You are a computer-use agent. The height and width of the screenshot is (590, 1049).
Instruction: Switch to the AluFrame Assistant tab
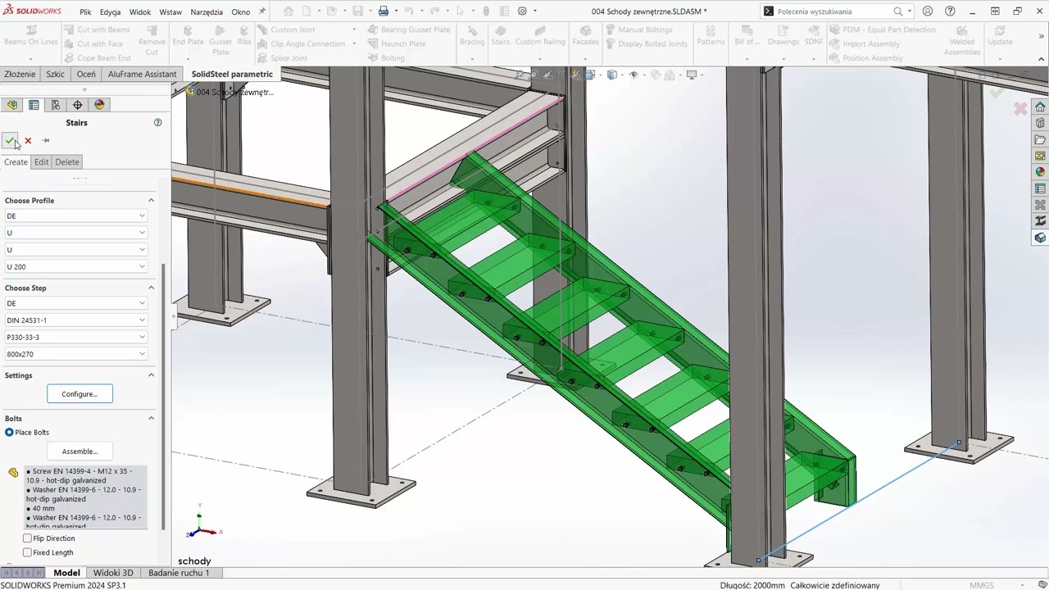(x=142, y=74)
